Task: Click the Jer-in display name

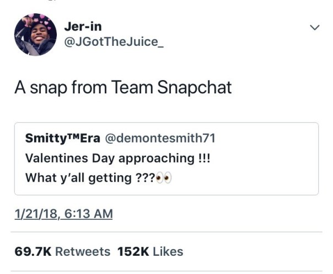Action: tap(83, 26)
